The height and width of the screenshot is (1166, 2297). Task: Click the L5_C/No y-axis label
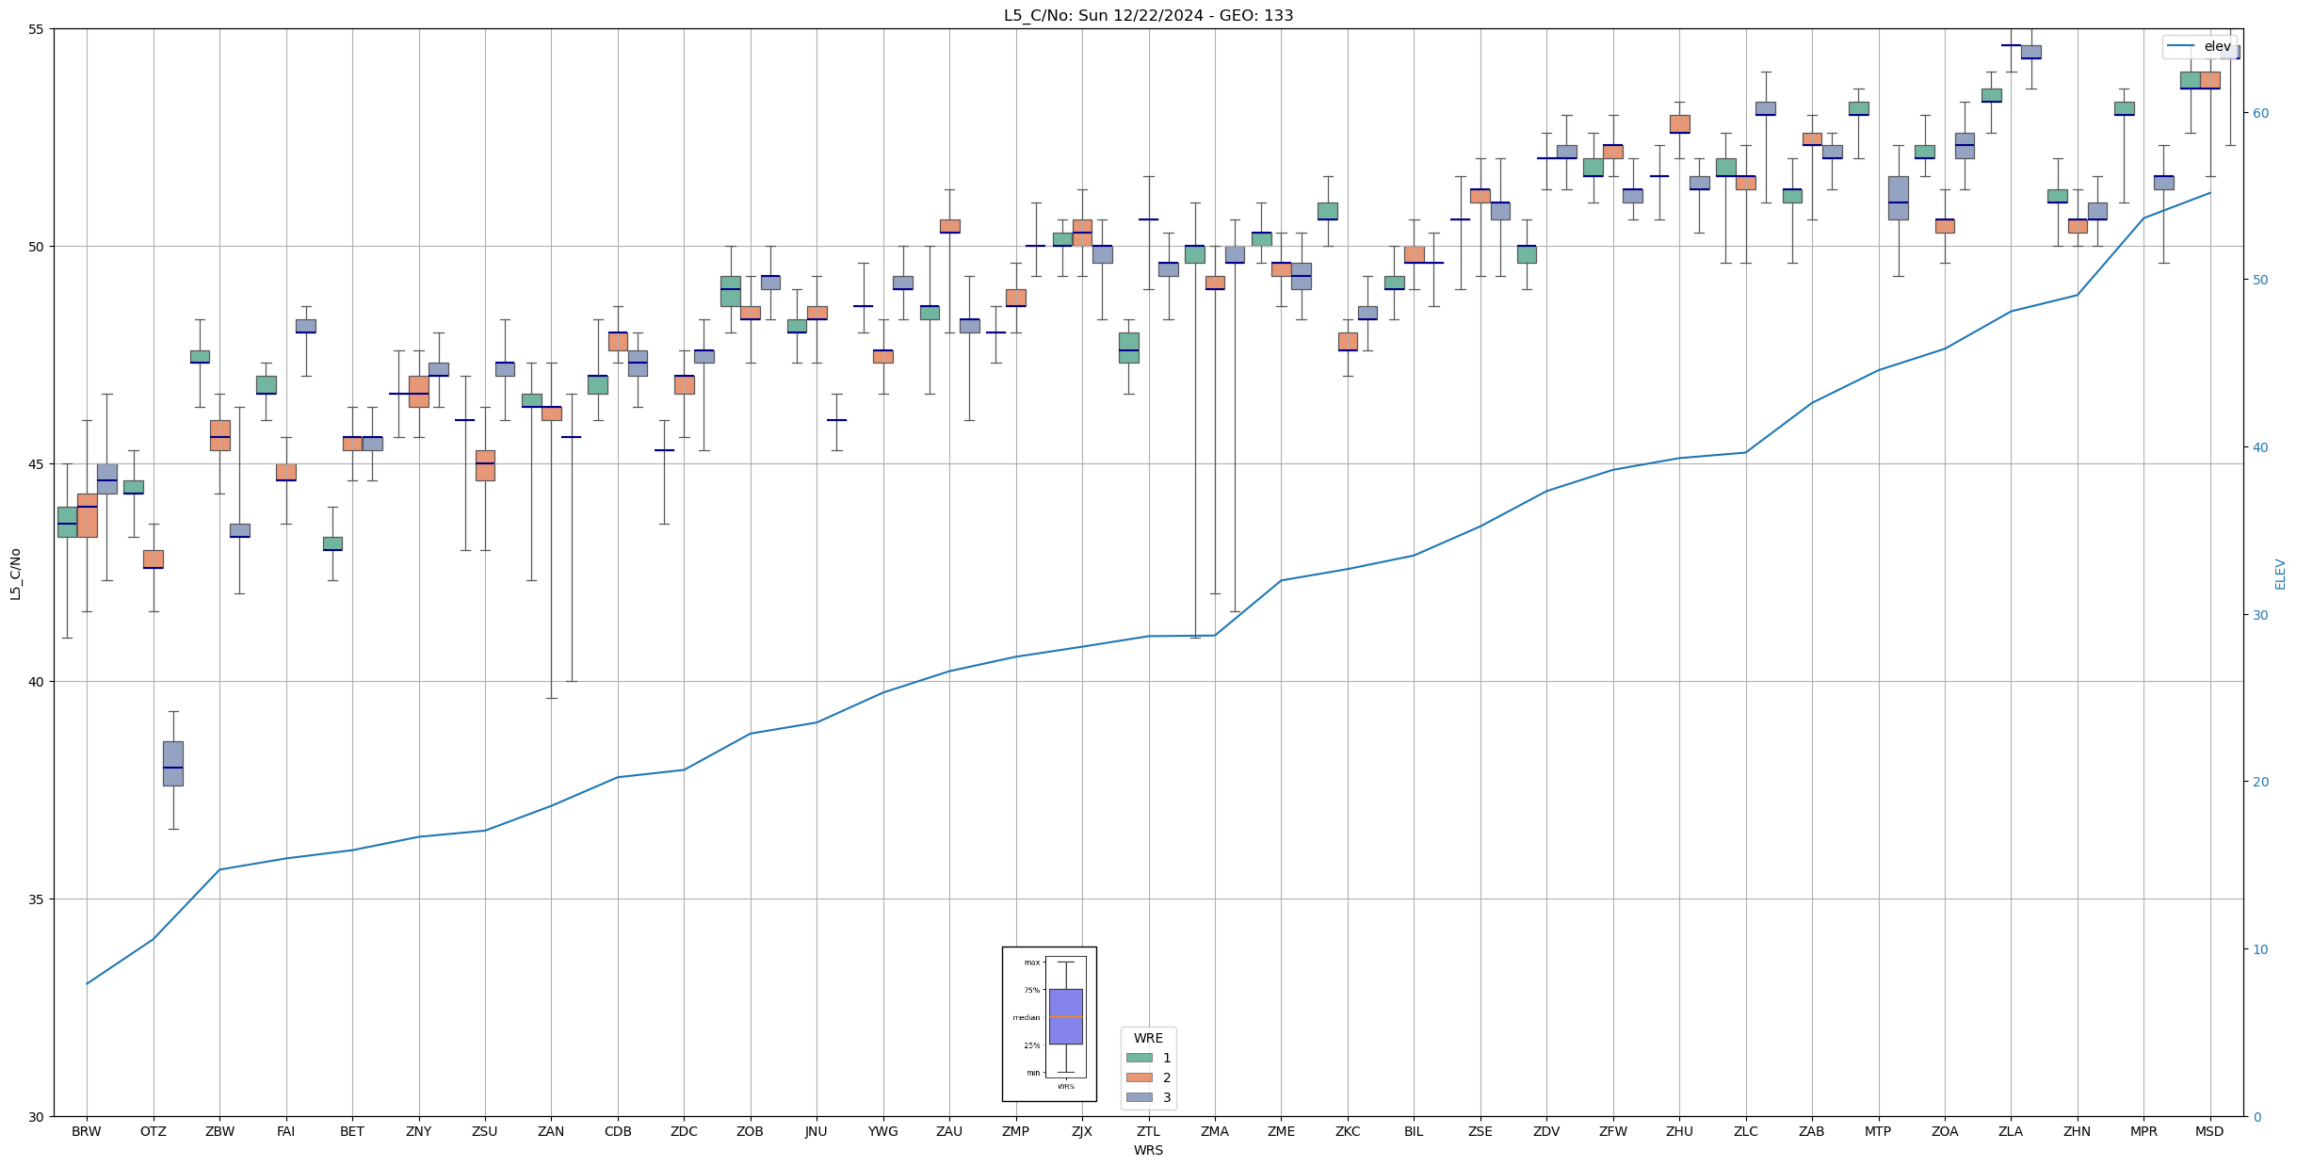point(15,574)
